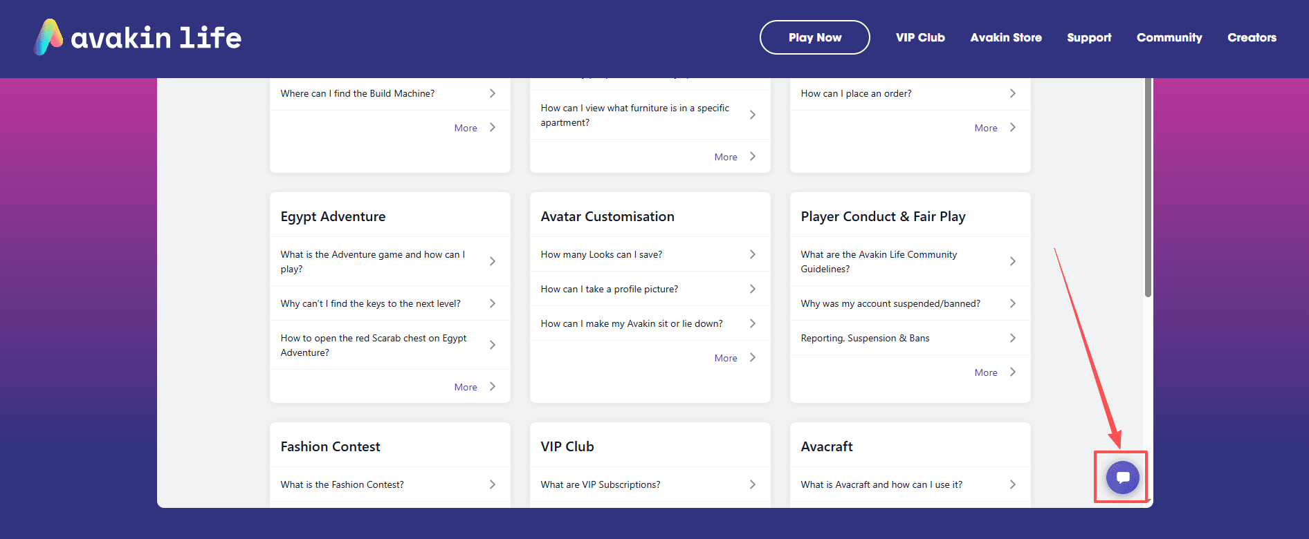
Task: Go to Avakin Store in the navigation
Action: tap(1006, 37)
